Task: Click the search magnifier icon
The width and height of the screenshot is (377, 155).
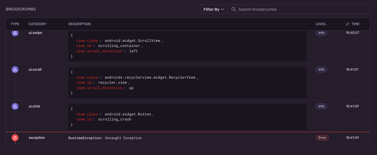Action: pos(234,9)
